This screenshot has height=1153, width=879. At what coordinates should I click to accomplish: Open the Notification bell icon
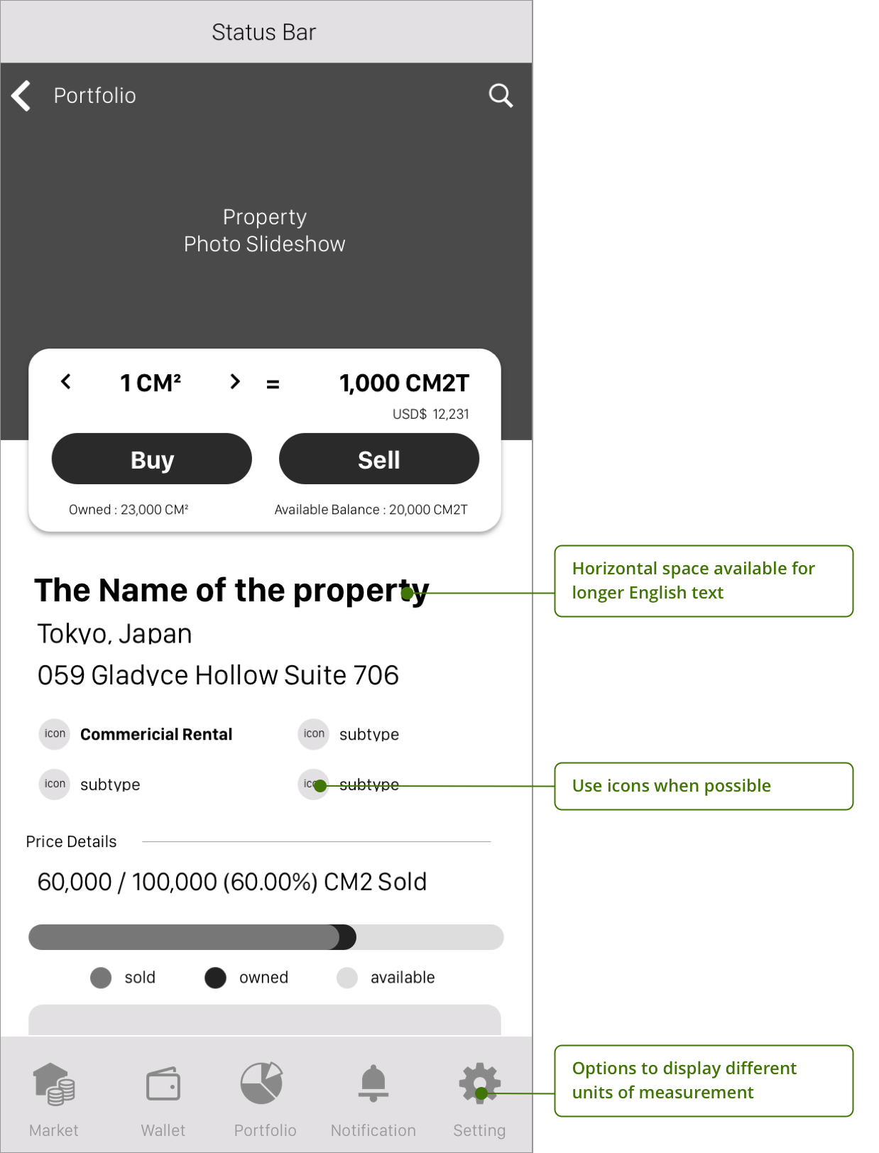pos(373,1083)
